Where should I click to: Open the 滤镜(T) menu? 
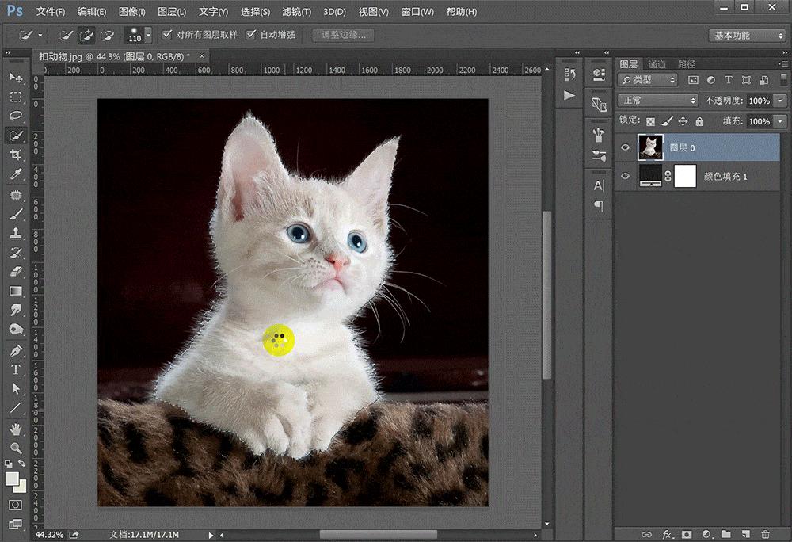[295, 12]
